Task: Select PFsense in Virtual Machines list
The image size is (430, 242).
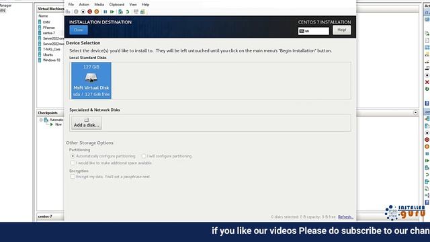Action: click(48, 28)
